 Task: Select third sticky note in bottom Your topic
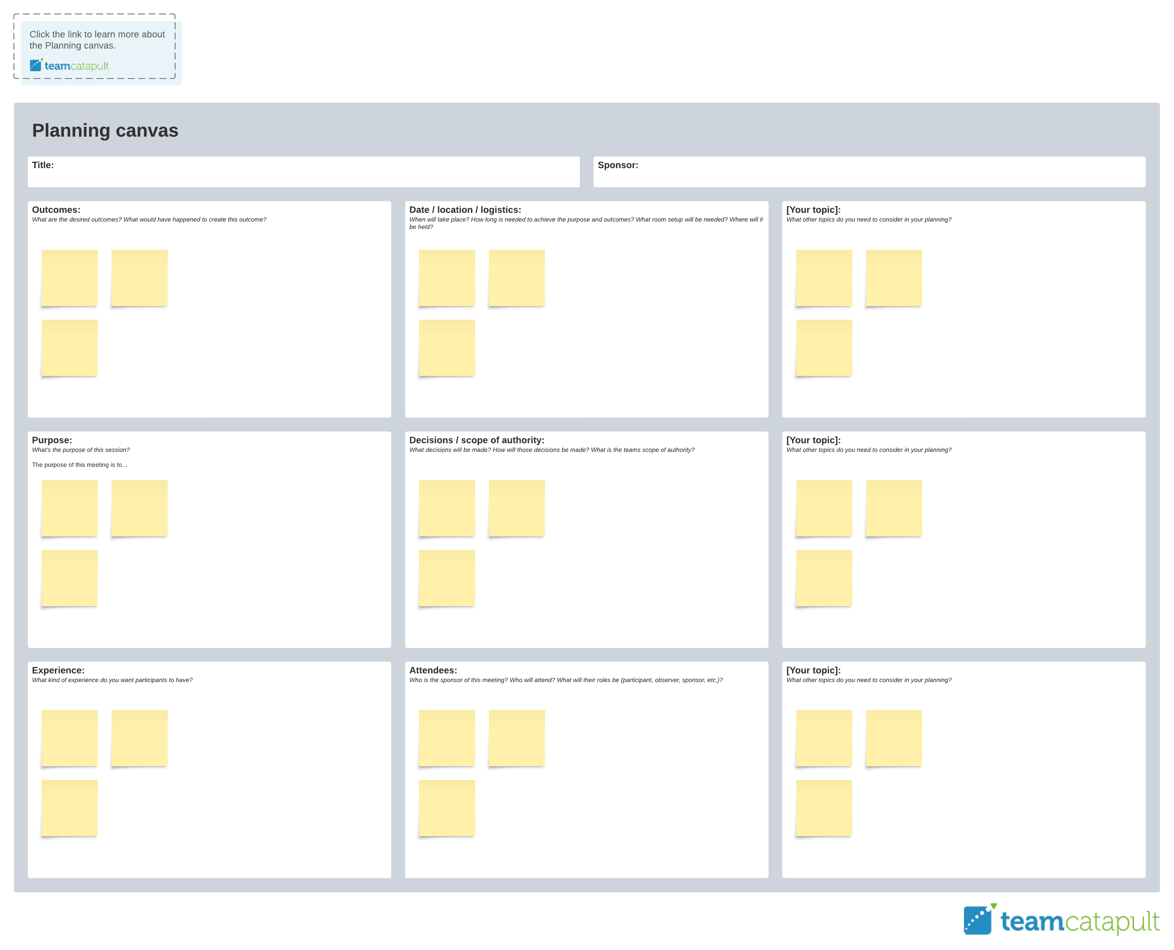pos(824,808)
